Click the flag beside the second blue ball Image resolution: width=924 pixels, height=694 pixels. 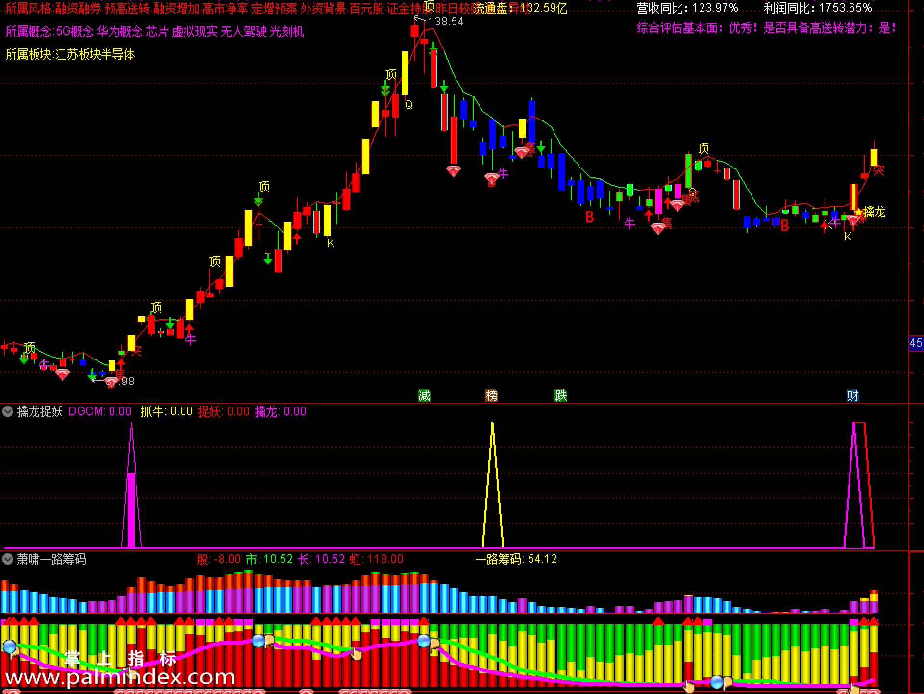click(269, 640)
